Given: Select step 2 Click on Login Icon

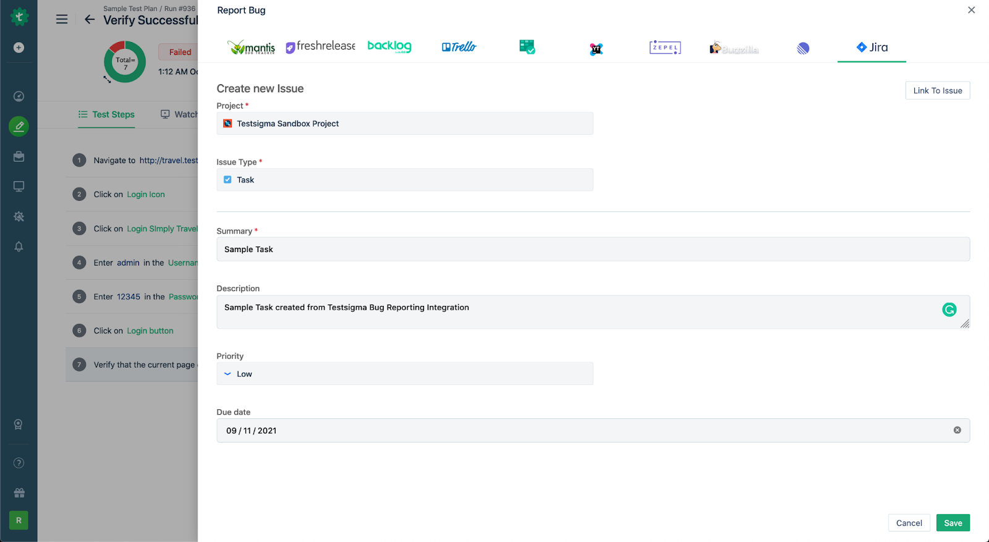Looking at the screenshot, I should tap(132, 194).
